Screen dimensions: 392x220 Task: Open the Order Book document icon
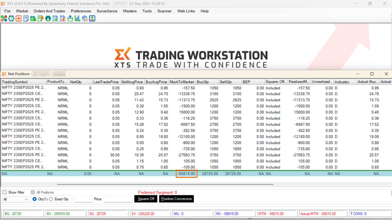[x=26, y=19]
